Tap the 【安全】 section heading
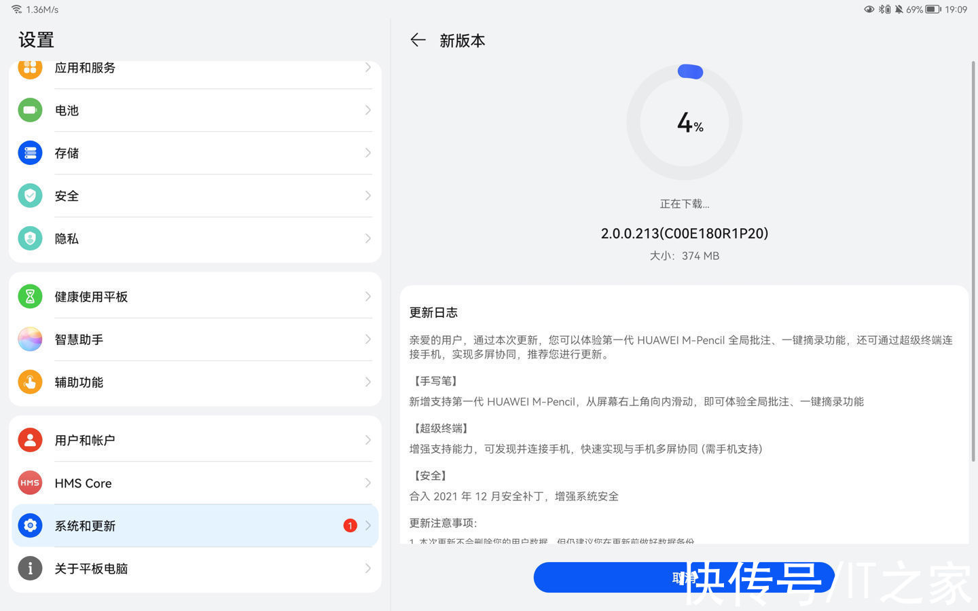This screenshot has height=611, width=978. point(430,476)
